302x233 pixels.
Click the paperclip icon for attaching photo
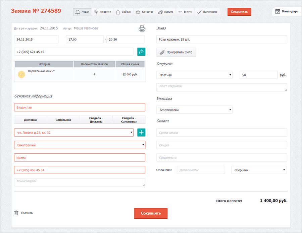point(162,52)
